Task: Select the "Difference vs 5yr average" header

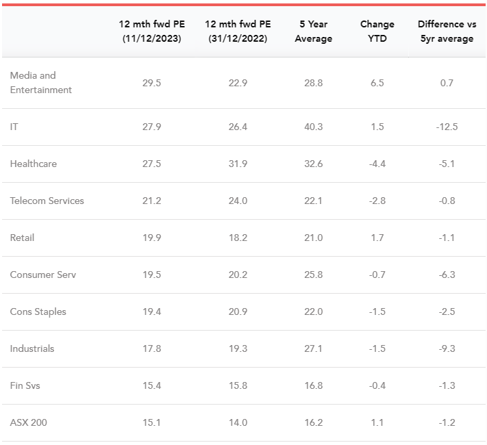Action: coord(445,31)
